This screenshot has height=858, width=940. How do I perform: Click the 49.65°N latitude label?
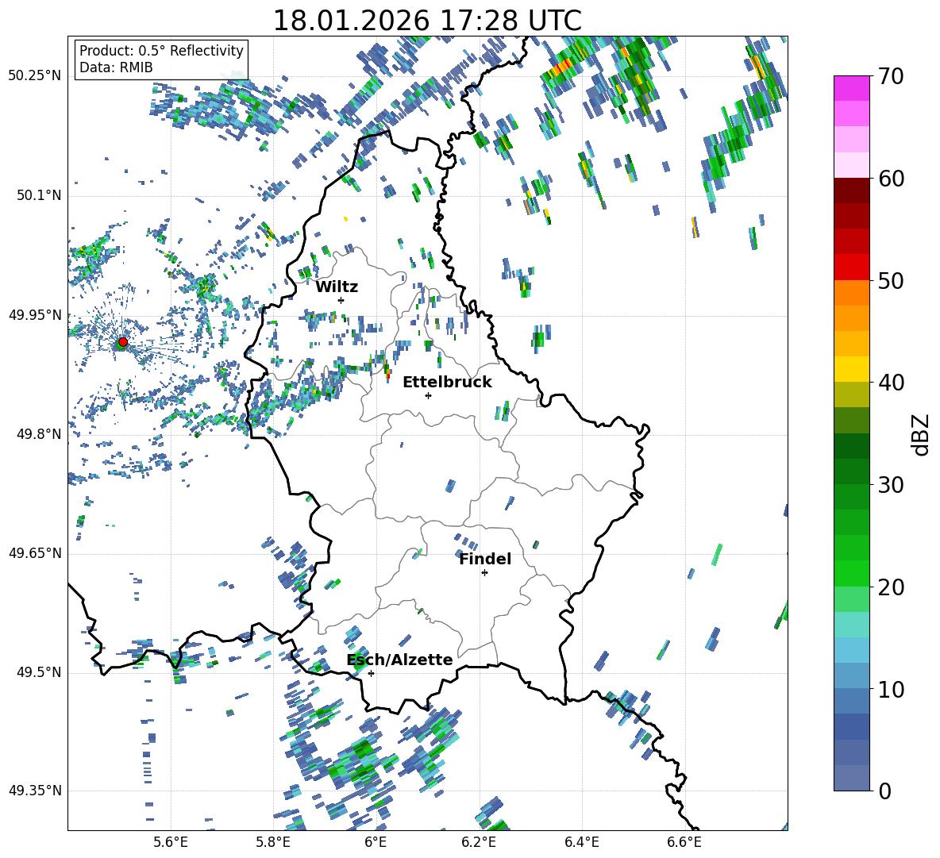click(35, 553)
